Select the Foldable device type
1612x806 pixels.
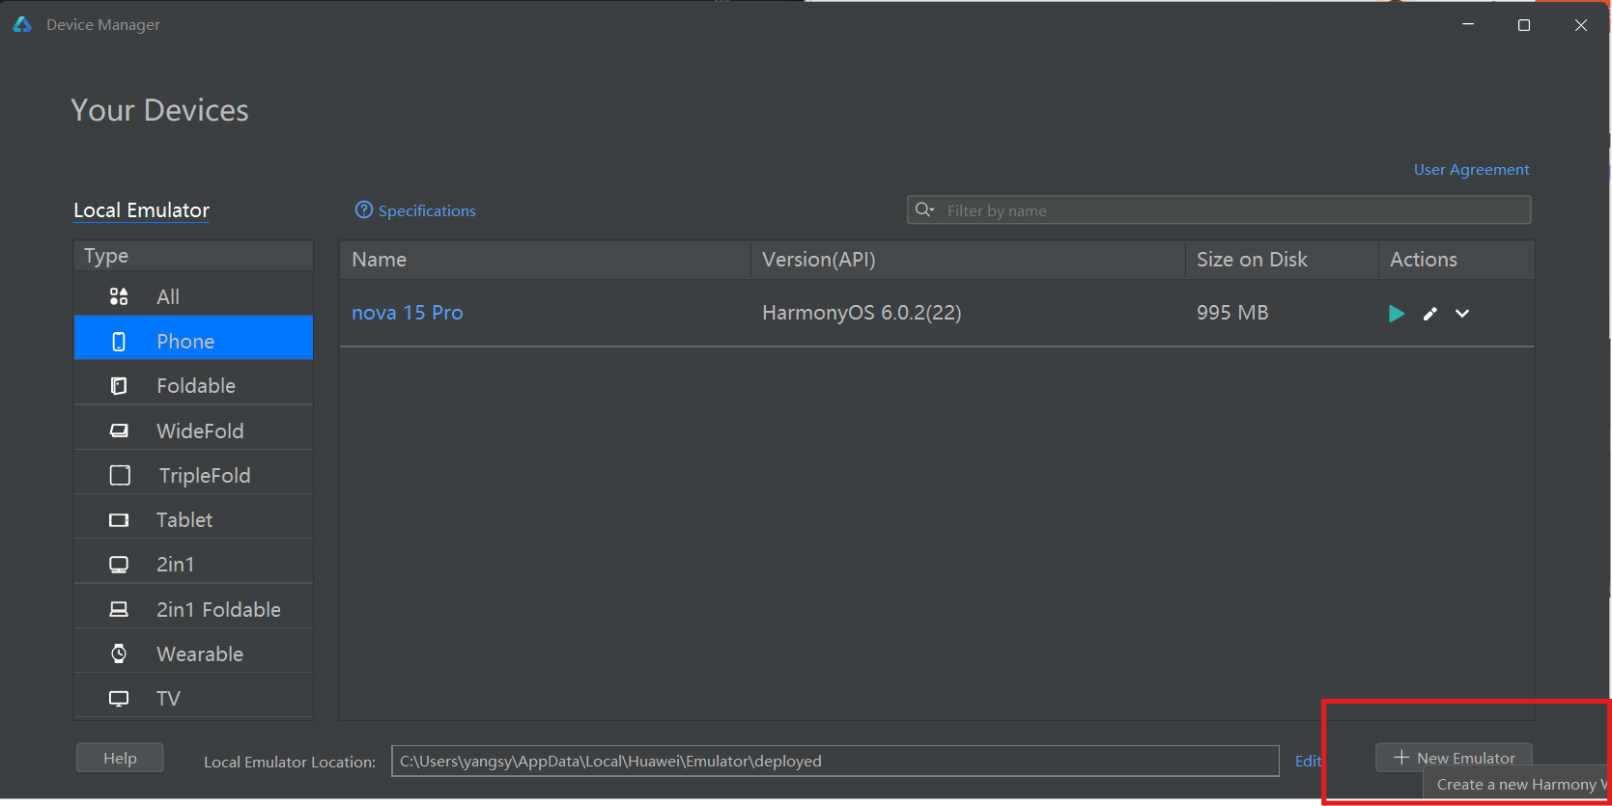tap(193, 386)
